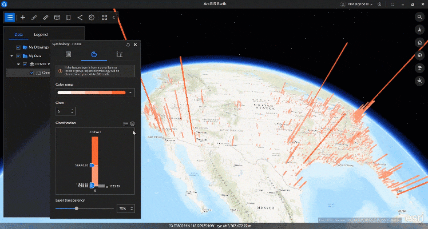
Task: Collapse the COVID-19 layer tree node
Action: click(18, 65)
